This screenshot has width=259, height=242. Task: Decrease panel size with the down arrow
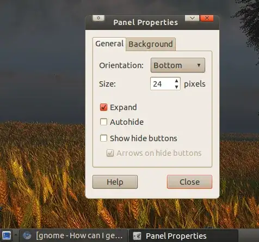tap(176, 87)
